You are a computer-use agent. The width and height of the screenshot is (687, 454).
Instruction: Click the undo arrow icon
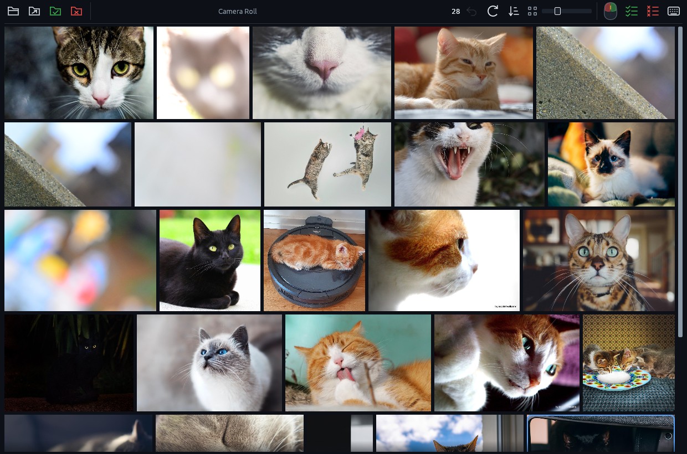[x=471, y=11]
